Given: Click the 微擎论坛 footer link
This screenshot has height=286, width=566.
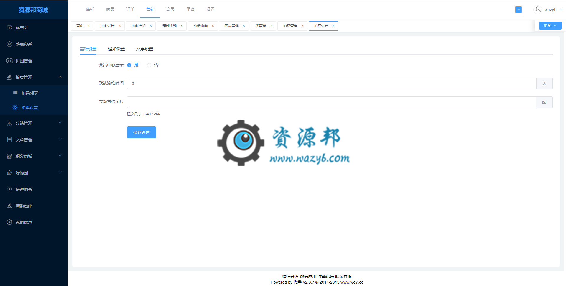Looking at the screenshot, I should click(326, 277).
